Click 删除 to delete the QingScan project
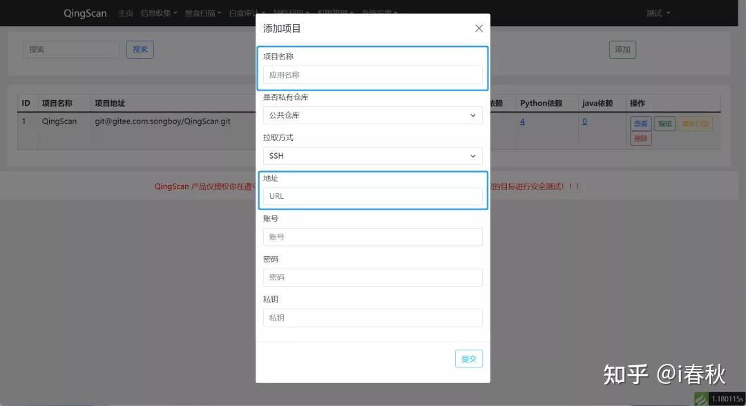The width and height of the screenshot is (746, 406). point(640,138)
